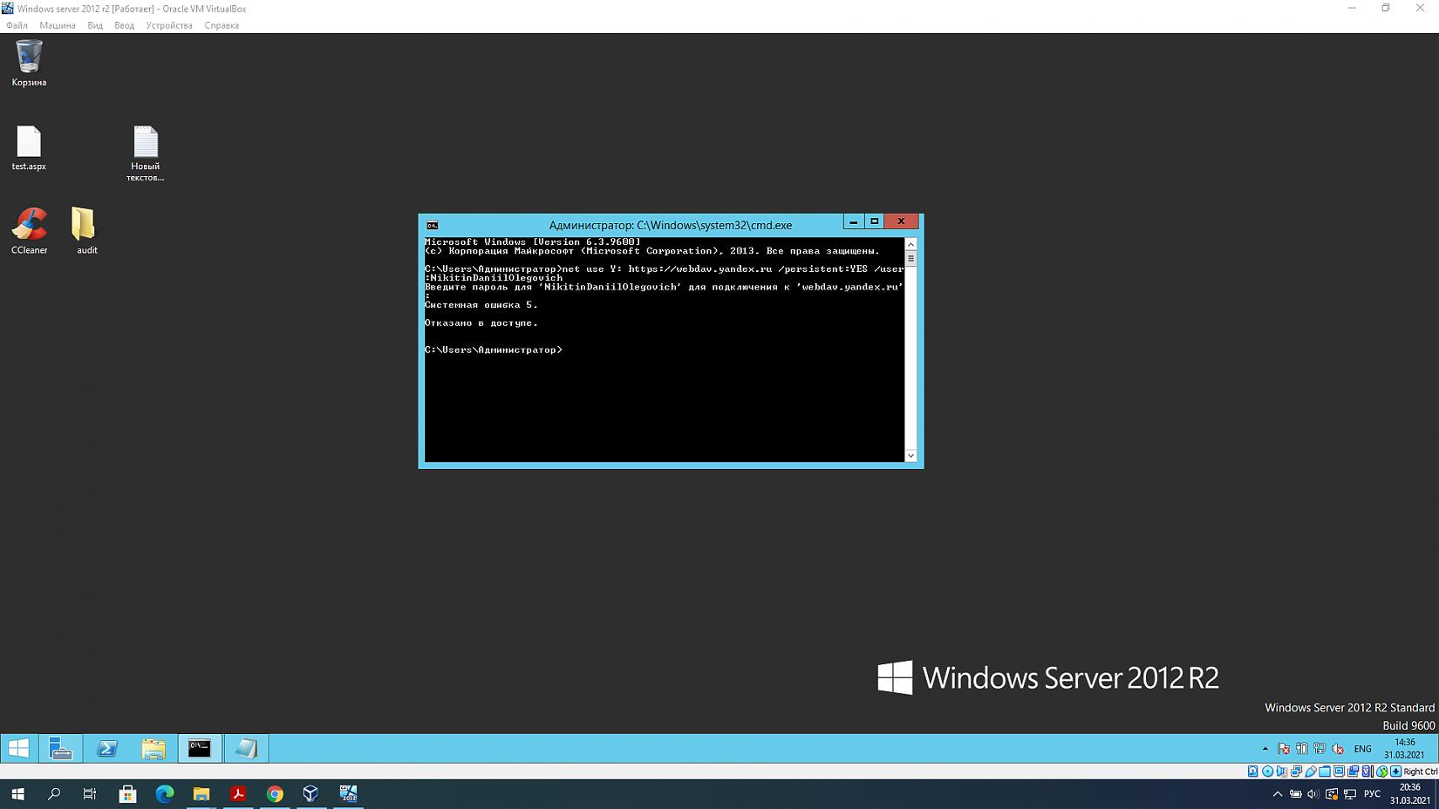
Task: Open the host clock showing 20:36
Action: click(x=1409, y=793)
